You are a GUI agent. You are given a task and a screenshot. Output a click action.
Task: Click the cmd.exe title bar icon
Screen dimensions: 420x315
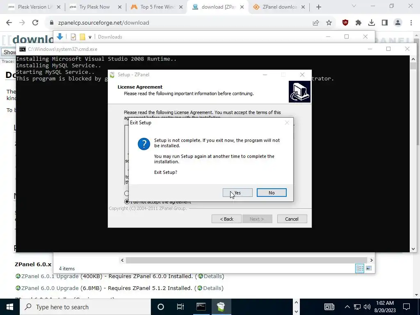[x=23, y=49]
